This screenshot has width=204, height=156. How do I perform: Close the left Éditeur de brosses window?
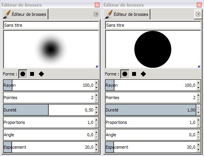click(x=97, y=5)
